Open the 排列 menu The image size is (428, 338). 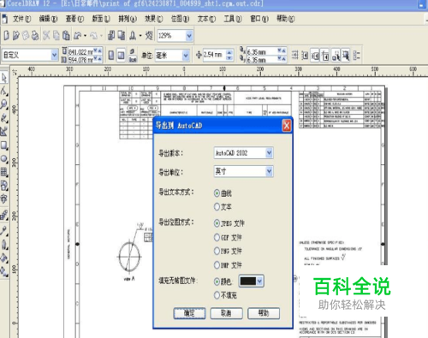pos(128,19)
